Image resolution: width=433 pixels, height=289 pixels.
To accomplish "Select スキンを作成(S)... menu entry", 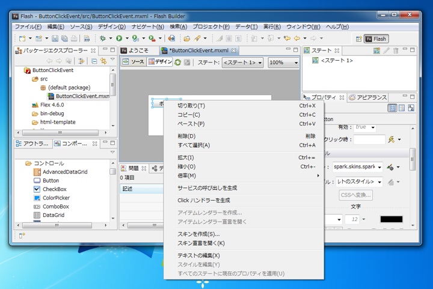I will (x=250, y=234).
